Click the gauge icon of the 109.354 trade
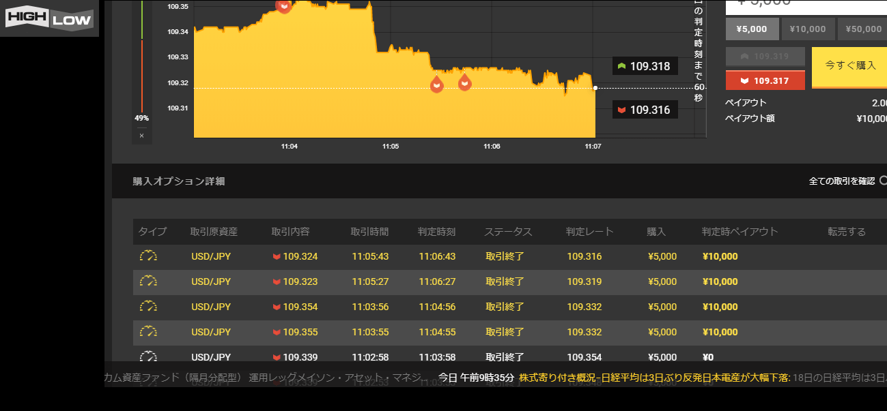 point(148,307)
